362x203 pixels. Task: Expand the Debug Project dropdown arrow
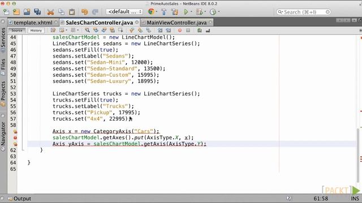coord(205,11)
